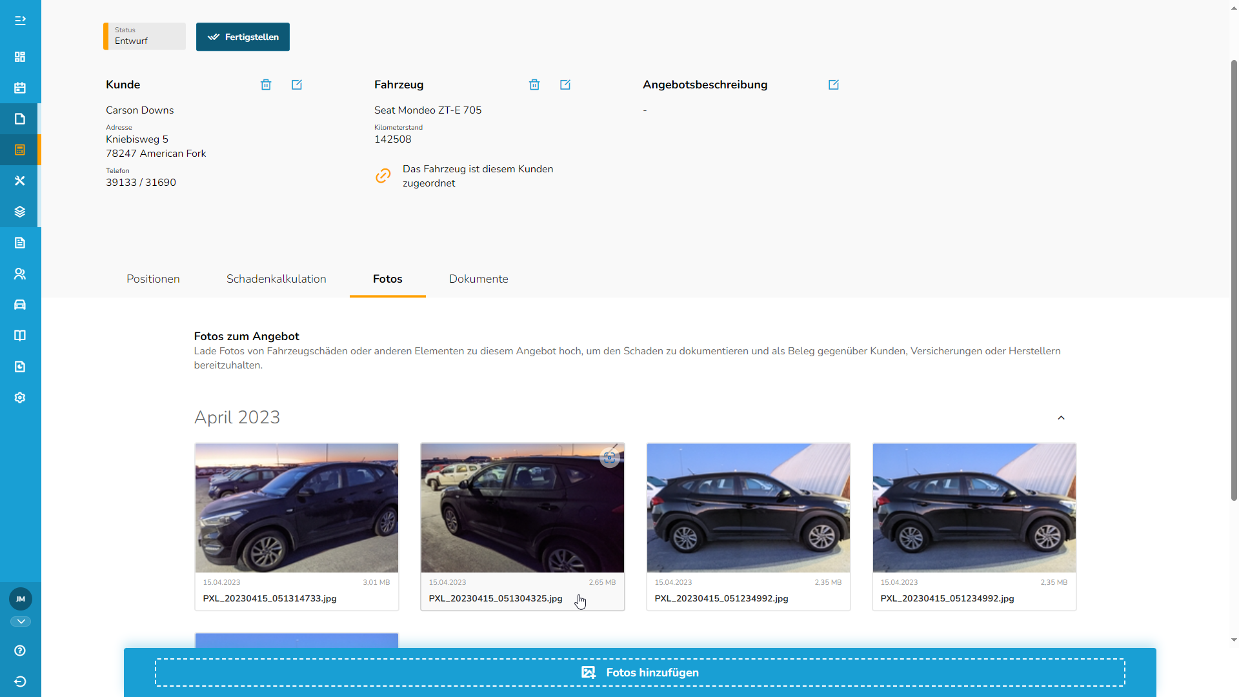Open the vehicles car icon in sidebar
This screenshot has height=697, width=1239.
click(x=20, y=305)
